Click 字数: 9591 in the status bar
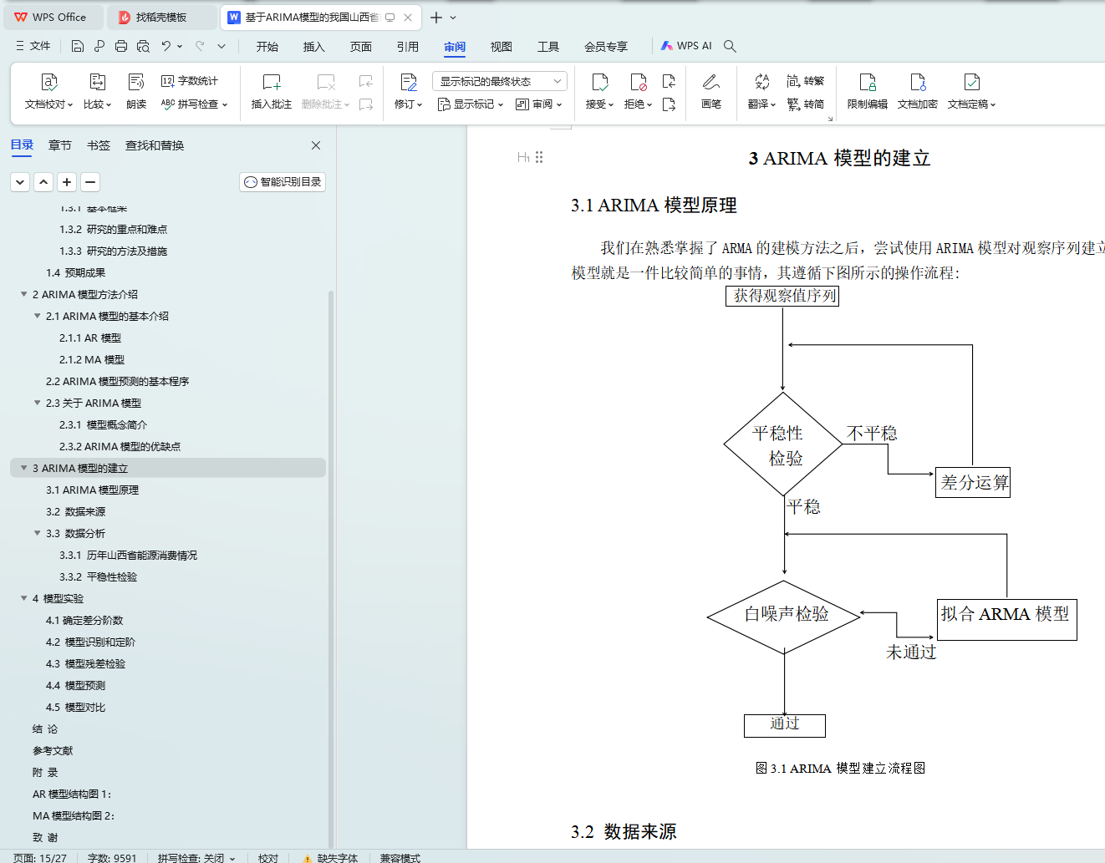This screenshot has width=1105, height=863. pos(112,858)
